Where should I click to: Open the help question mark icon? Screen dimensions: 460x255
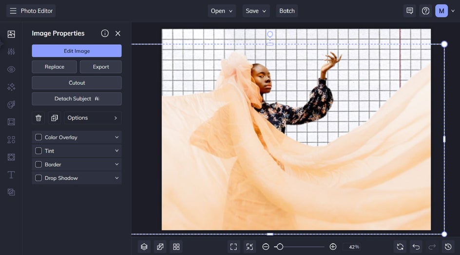(x=425, y=11)
